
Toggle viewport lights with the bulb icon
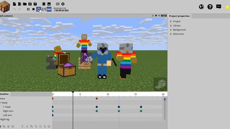pyautogui.click(x=156, y=16)
